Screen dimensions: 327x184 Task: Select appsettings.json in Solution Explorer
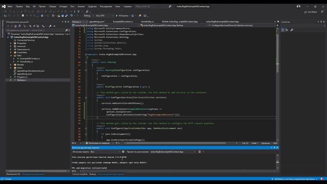25,74
